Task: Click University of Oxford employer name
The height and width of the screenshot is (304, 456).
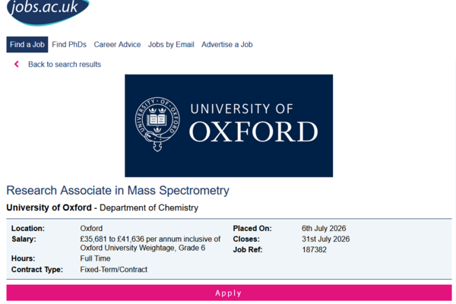Action: [49, 207]
